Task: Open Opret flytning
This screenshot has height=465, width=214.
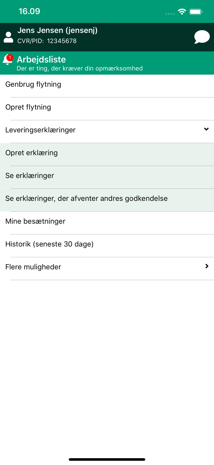Action: pos(28,107)
